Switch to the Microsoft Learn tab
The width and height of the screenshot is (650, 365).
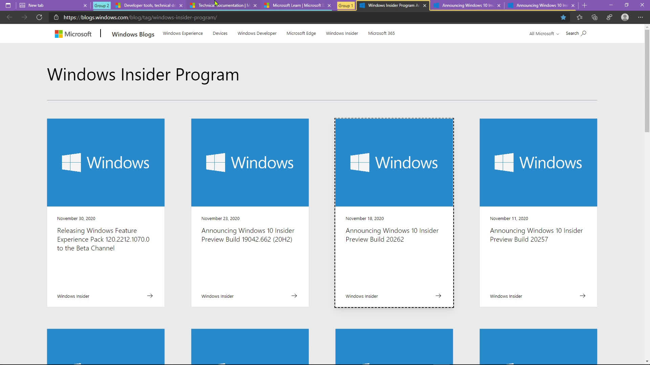[295, 5]
